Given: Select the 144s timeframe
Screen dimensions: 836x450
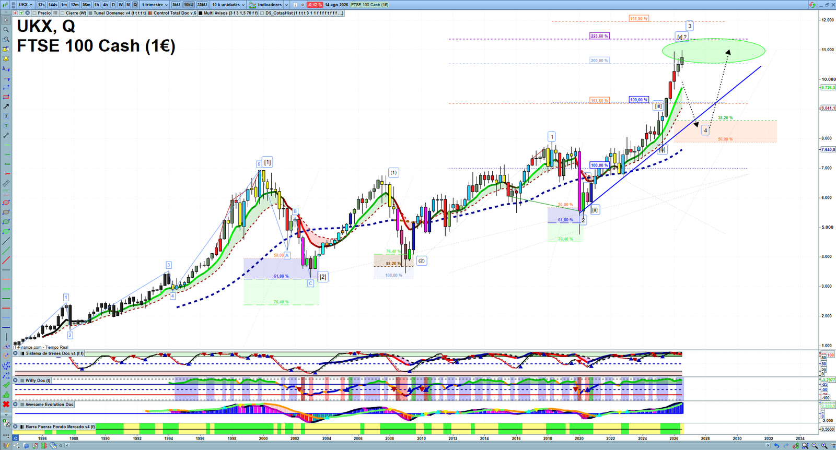Looking at the screenshot, I should click(53, 5).
